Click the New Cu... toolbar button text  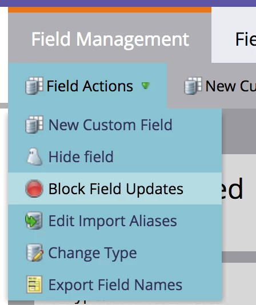click(x=231, y=86)
